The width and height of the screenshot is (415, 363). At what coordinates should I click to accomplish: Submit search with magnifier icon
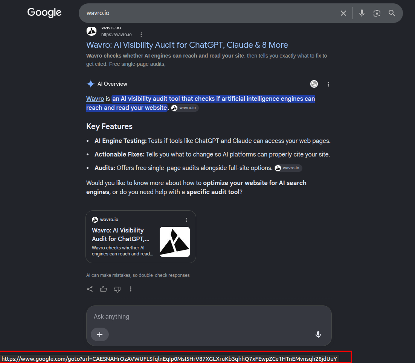pyautogui.click(x=392, y=13)
